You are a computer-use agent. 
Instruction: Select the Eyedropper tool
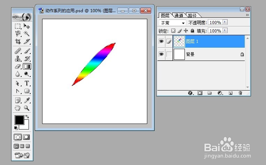pos(26,100)
